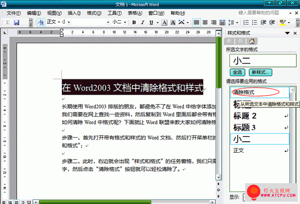Click the 全选 button
300x204 pixels.
(237, 72)
